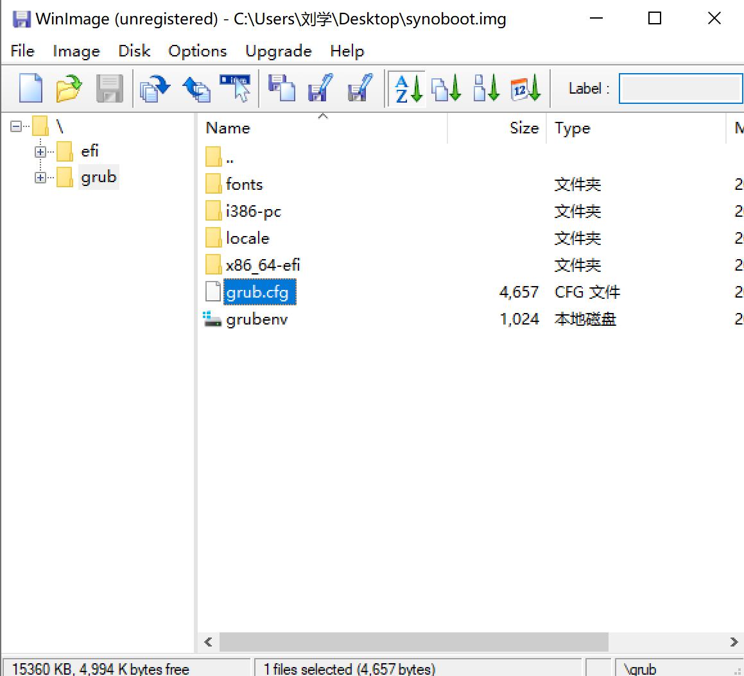Click inside the Label text field
This screenshot has width=744, height=676.
coord(681,88)
